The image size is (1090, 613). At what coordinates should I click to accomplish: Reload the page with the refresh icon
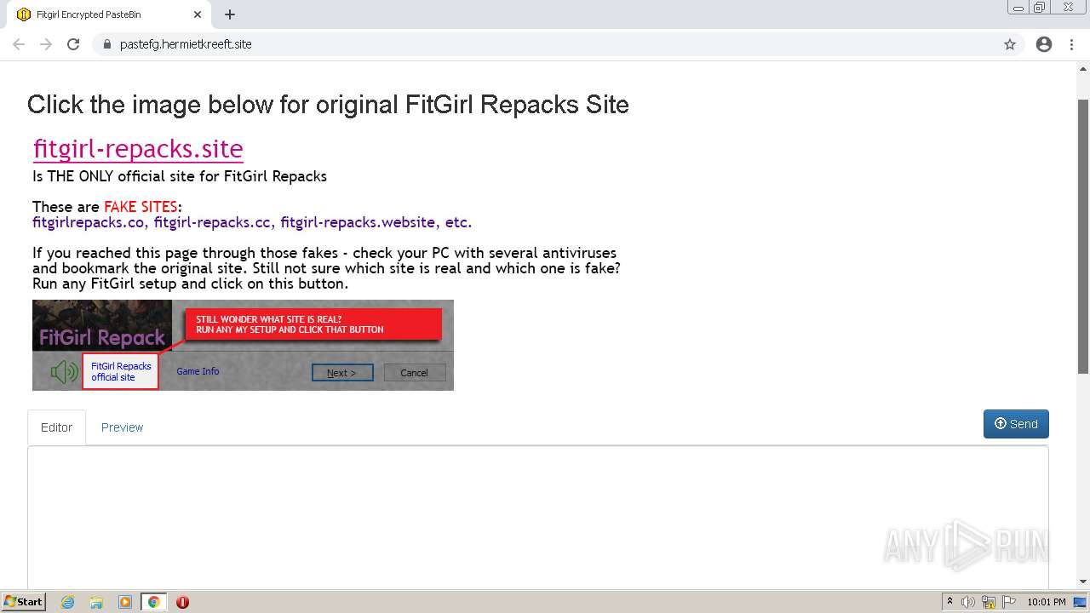click(73, 44)
